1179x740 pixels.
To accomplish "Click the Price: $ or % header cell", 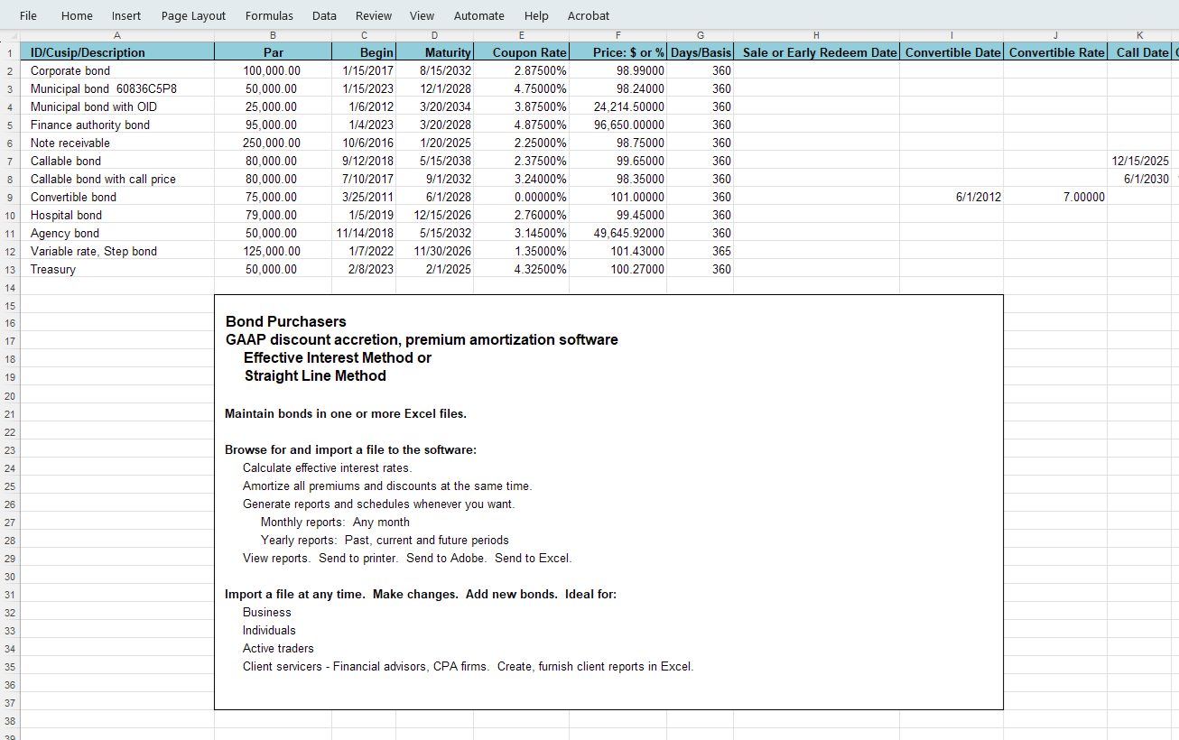I will click(618, 52).
